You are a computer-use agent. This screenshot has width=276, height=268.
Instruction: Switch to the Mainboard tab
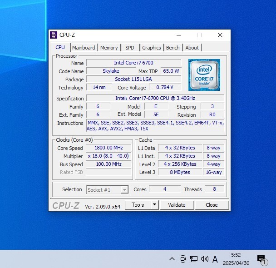(x=84, y=48)
